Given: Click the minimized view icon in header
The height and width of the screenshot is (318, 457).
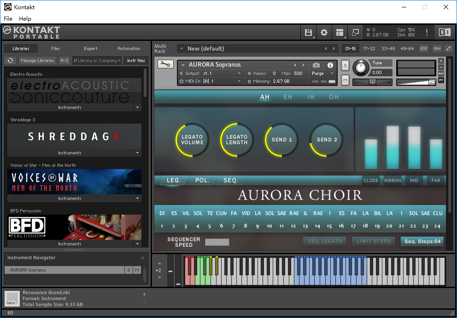Looking at the screenshot, I should [x=355, y=32].
